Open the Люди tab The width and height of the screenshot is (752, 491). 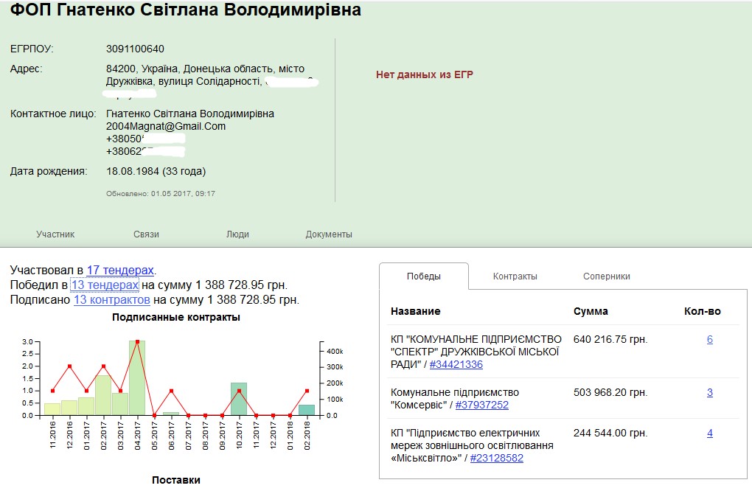pos(237,234)
